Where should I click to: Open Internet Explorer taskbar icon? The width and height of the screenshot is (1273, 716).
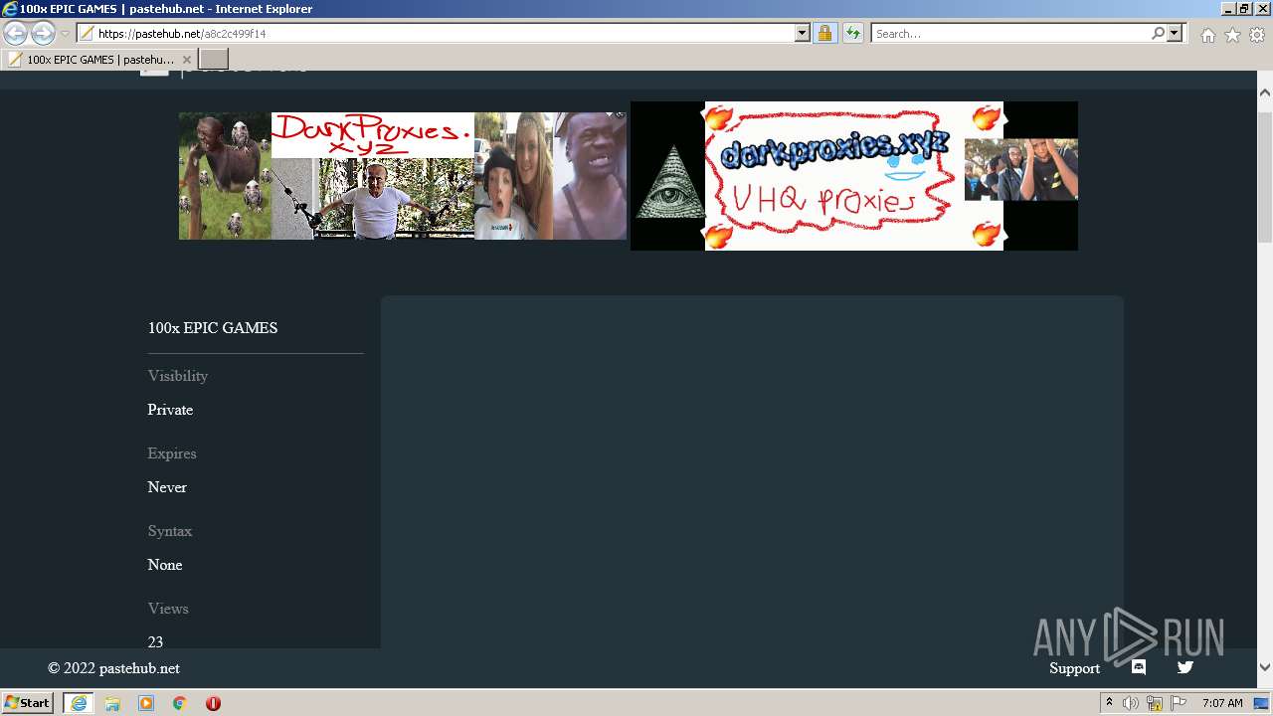coord(79,703)
